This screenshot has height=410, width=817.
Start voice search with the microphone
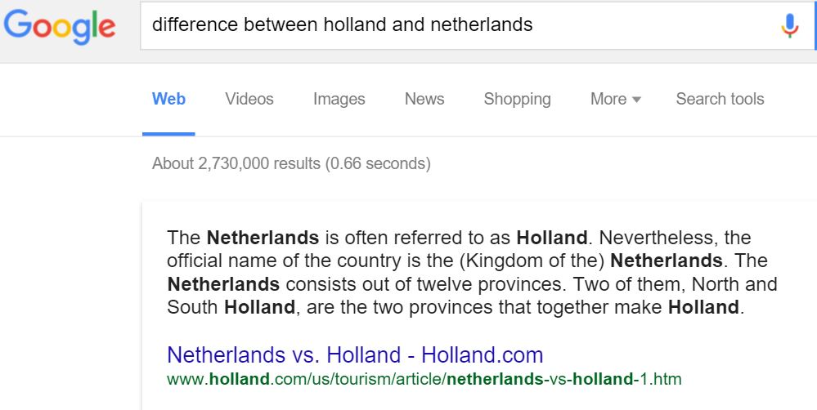tap(789, 26)
